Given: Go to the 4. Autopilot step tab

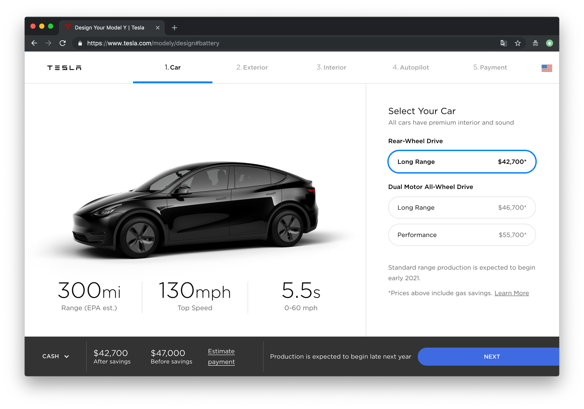Looking at the screenshot, I should pos(411,67).
